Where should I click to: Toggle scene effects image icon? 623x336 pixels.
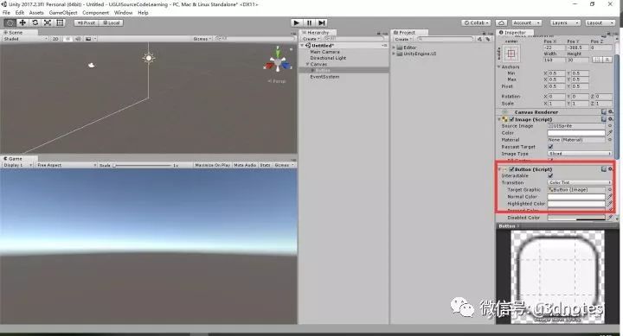click(x=88, y=39)
